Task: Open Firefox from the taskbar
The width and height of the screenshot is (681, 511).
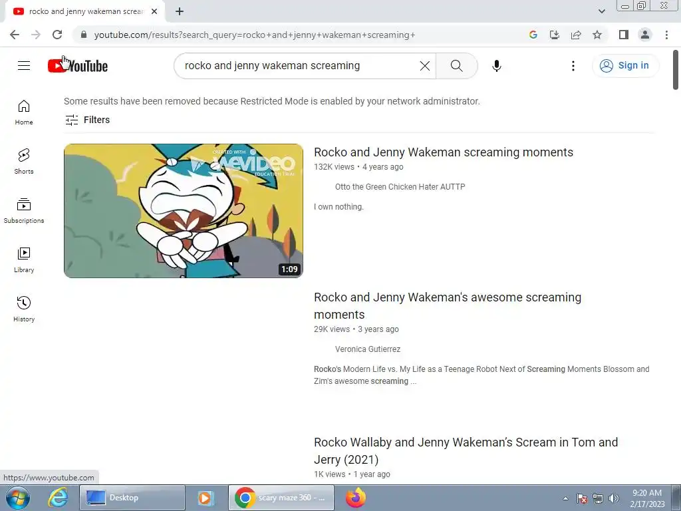Action: [x=356, y=498]
